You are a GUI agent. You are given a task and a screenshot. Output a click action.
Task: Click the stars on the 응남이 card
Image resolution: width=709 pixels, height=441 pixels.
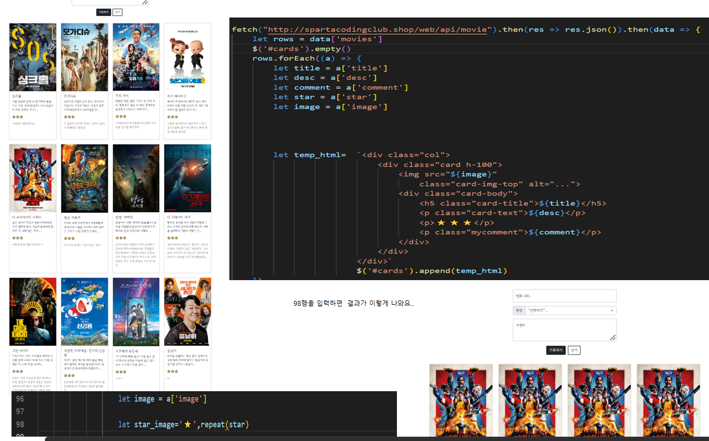(171, 371)
